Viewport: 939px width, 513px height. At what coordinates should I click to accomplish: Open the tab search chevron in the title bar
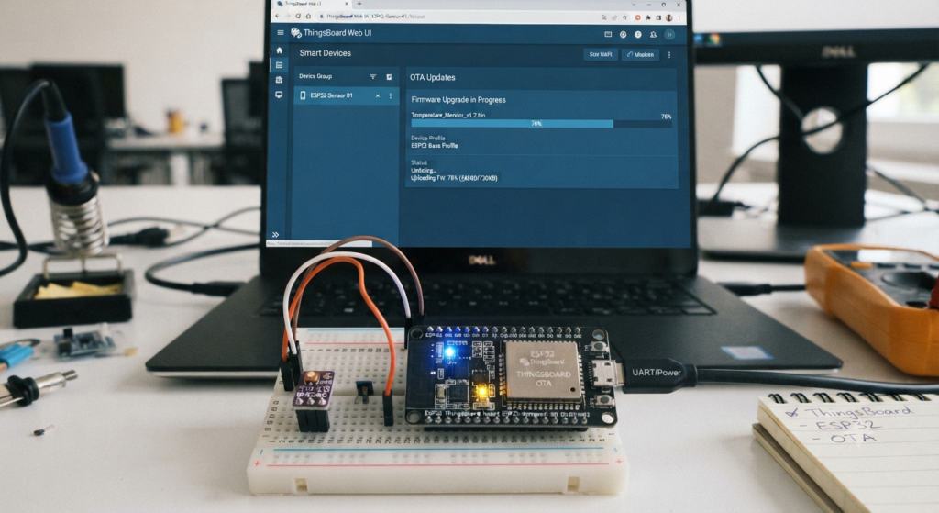coord(634,5)
